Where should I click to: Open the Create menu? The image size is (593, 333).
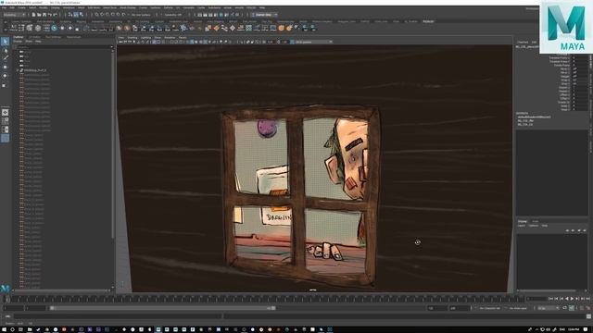tap(21, 8)
